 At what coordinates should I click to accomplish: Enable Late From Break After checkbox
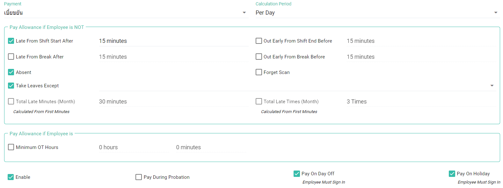pos(11,57)
